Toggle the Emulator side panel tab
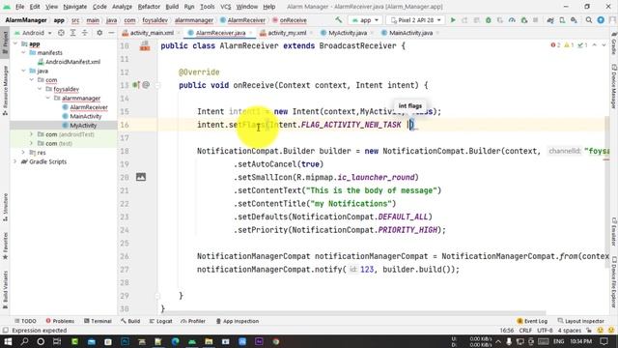The height and width of the screenshot is (348, 618). [x=614, y=232]
